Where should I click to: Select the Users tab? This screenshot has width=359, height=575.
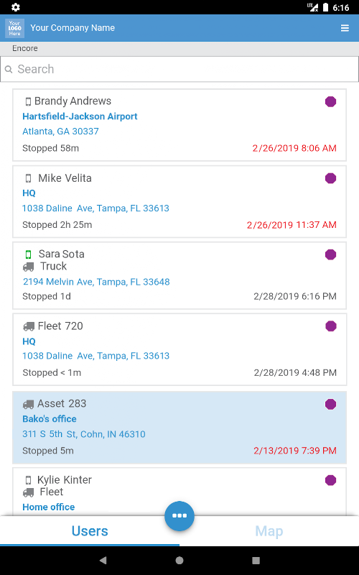pyautogui.click(x=90, y=531)
